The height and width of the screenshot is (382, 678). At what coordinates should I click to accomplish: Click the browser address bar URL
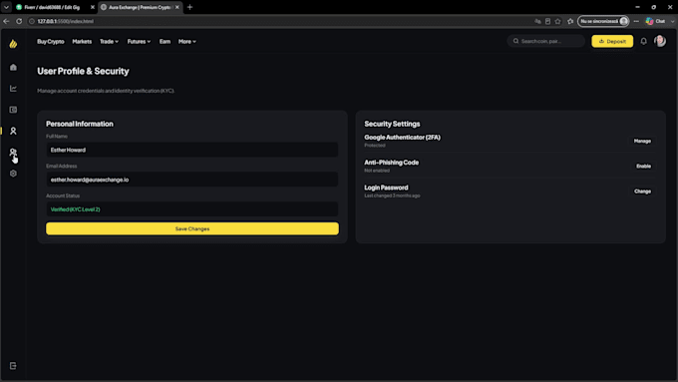click(x=65, y=21)
